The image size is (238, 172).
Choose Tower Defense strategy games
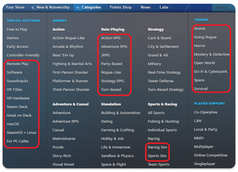(x=161, y=81)
